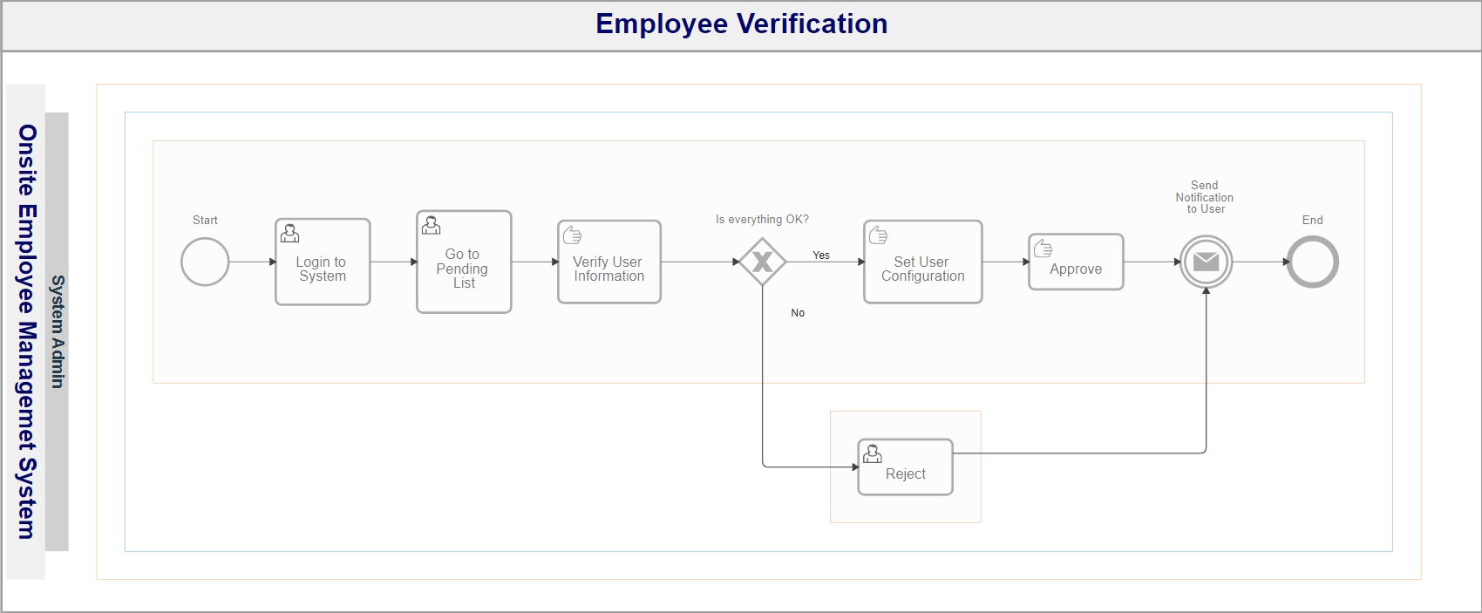The image size is (1482, 613).
Task: Click user icon in Go to Pending List task
Action: point(432,225)
